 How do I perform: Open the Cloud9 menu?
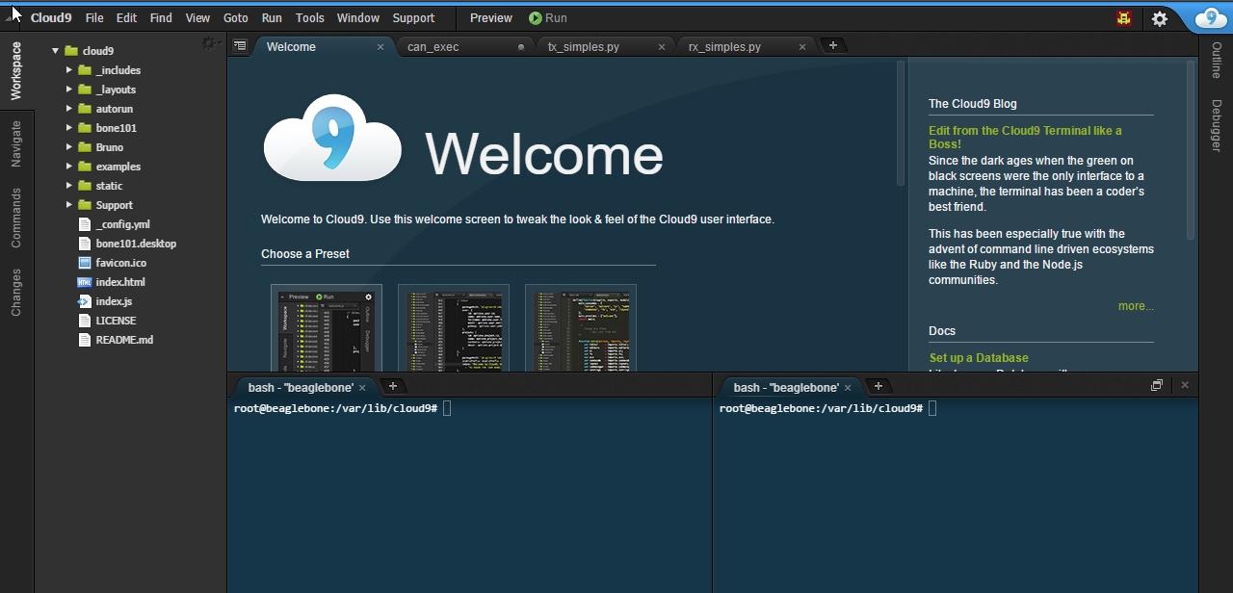pos(50,18)
